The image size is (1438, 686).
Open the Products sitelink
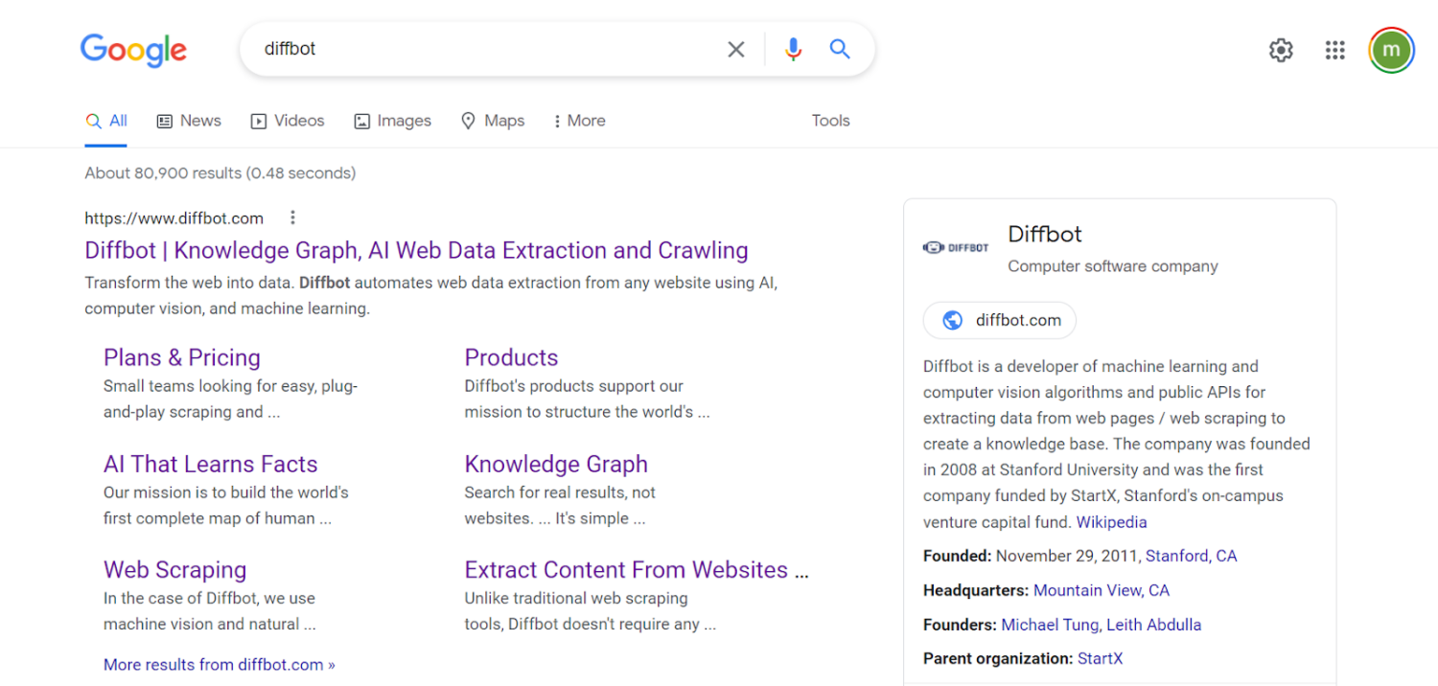click(x=511, y=357)
